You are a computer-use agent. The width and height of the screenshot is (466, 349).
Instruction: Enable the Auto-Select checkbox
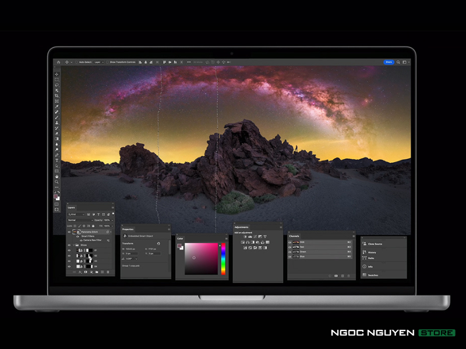77,62
